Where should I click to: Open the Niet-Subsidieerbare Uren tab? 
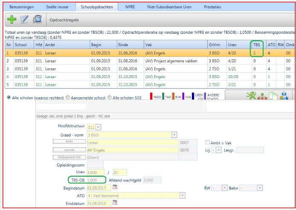[169, 7]
